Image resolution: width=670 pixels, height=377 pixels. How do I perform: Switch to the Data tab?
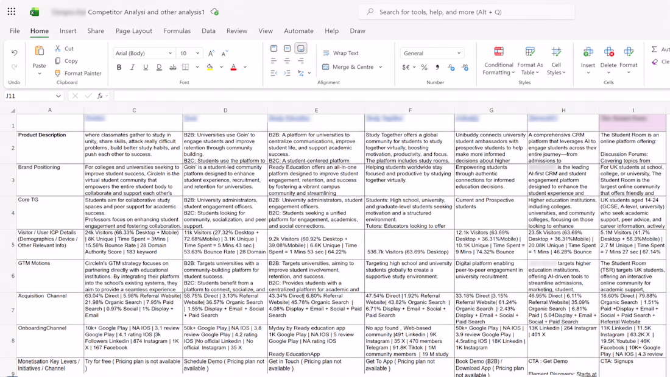coord(208,31)
